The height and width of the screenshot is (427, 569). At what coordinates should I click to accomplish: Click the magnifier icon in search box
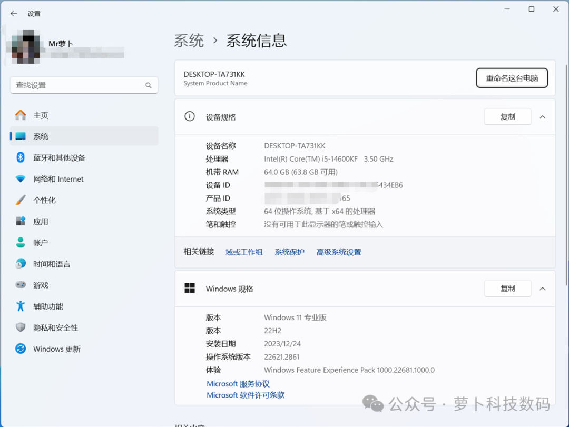[x=149, y=85]
